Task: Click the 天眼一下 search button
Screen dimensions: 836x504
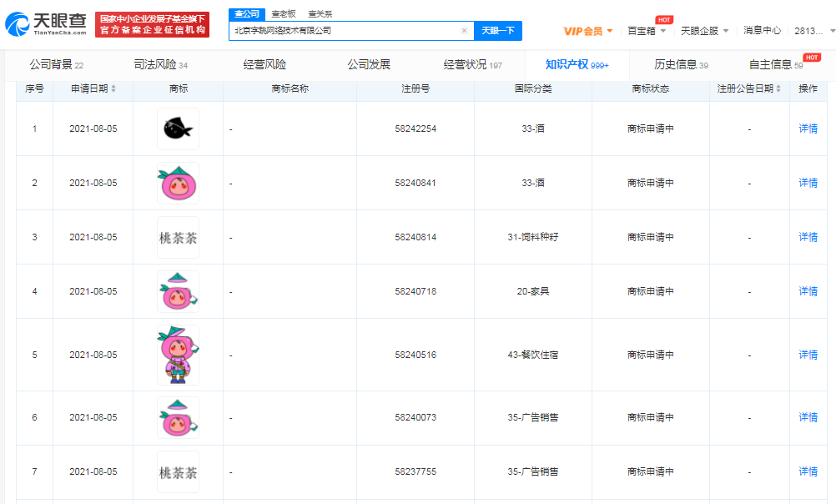Action: 498,30
